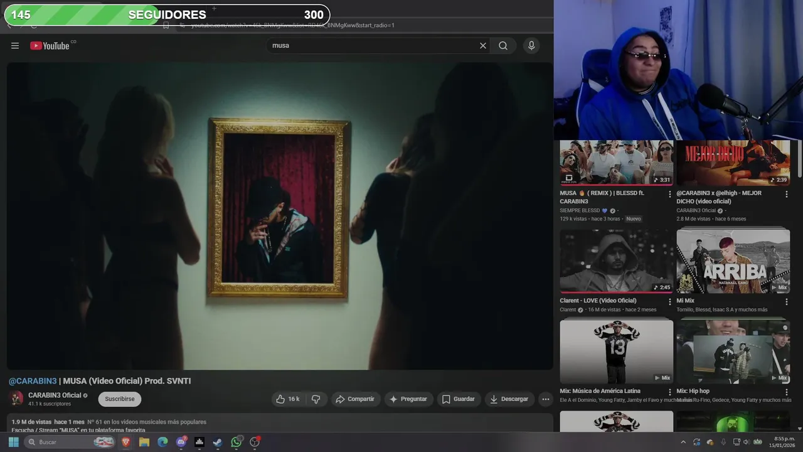
Task: Open options menu for Mix: Música de América Latina
Action: [670, 392]
